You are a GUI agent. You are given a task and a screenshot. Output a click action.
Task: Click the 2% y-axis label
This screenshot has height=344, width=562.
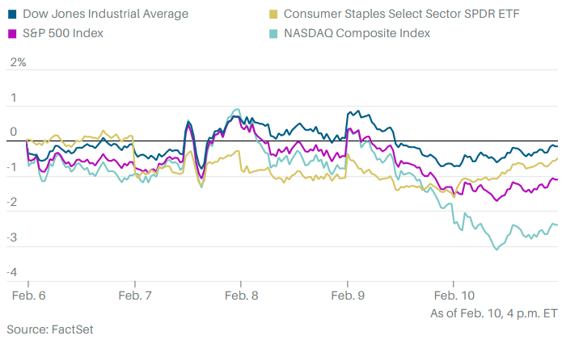click(x=16, y=62)
